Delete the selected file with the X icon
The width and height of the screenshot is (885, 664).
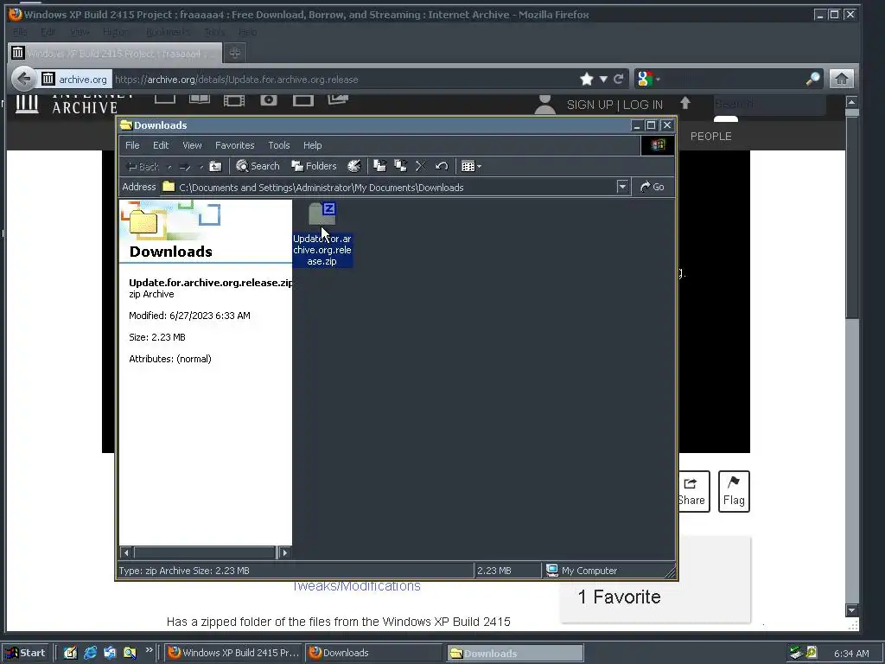pos(421,166)
